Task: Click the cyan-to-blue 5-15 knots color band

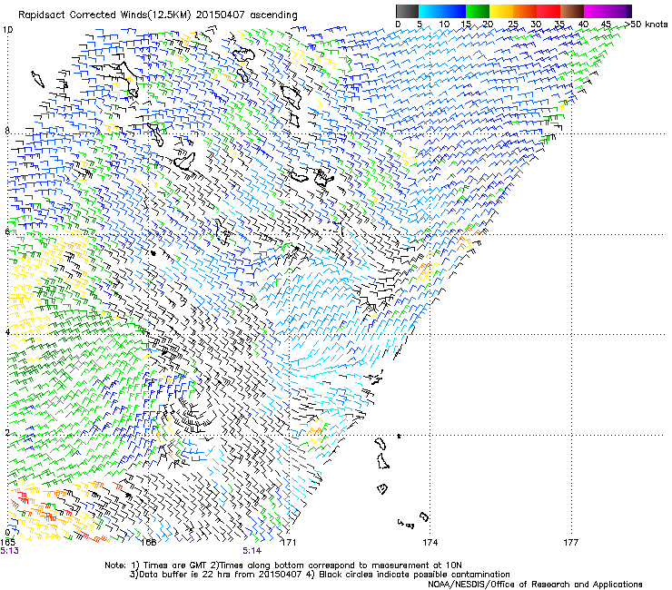Action: pos(442,11)
